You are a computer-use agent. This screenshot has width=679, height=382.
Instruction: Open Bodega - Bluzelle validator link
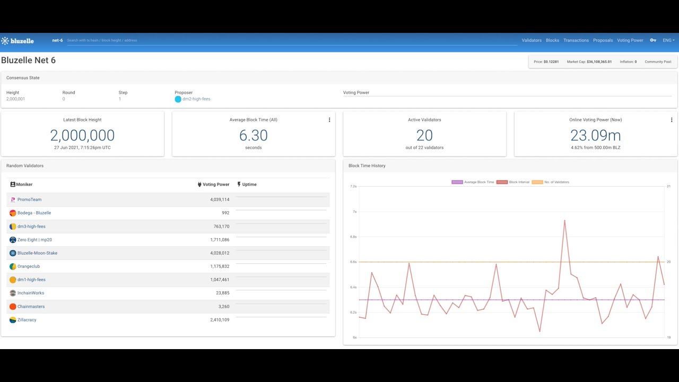coord(34,213)
